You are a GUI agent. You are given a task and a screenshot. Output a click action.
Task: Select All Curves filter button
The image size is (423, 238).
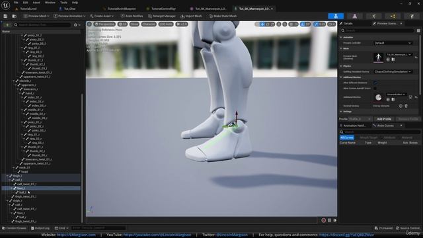(x=346, y=138)
